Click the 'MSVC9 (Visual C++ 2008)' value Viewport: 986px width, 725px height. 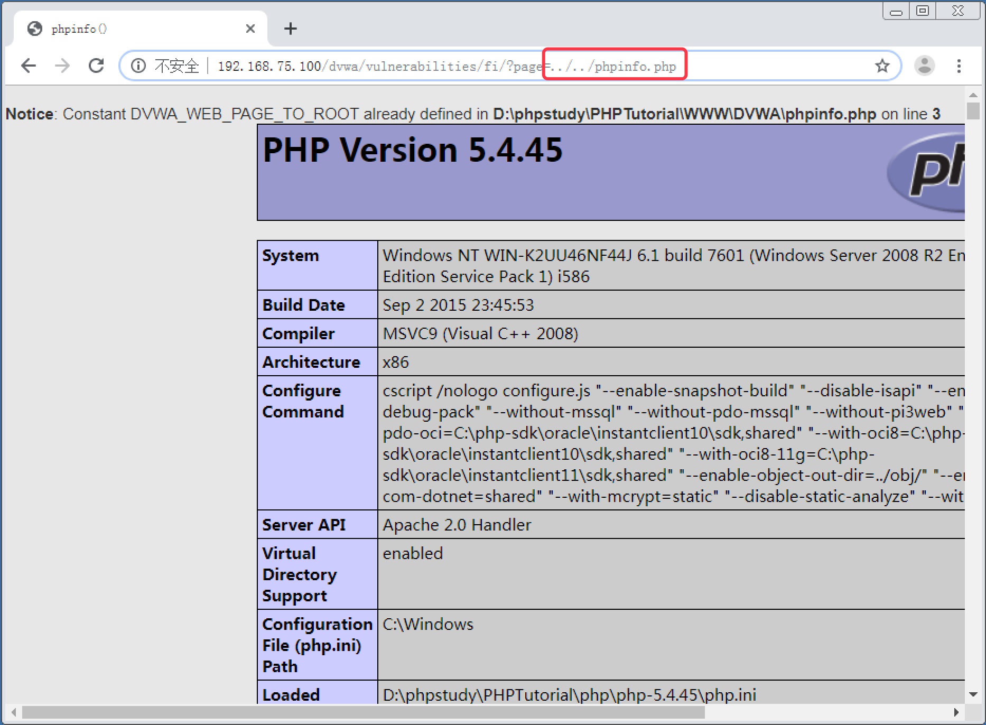pos(480,333)
